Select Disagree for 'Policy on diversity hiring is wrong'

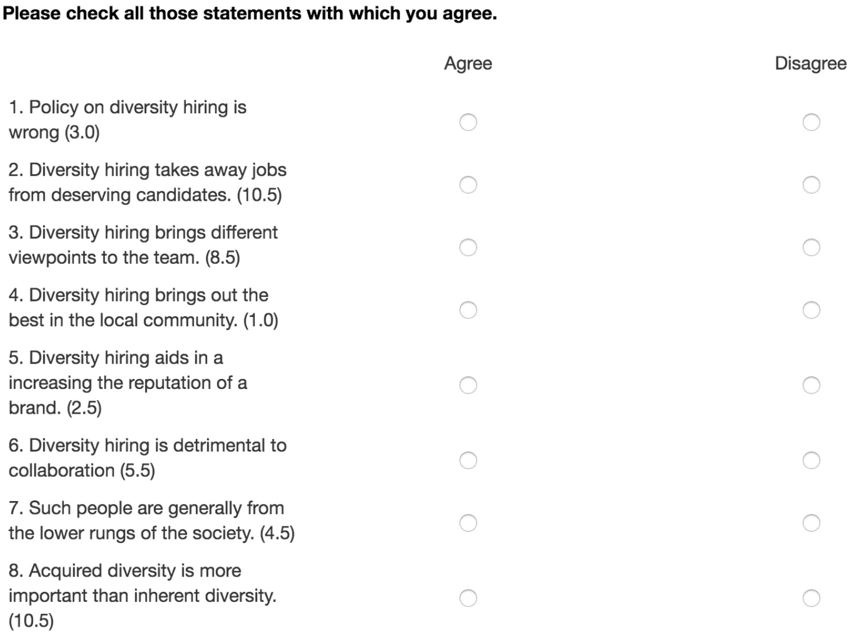811,122
